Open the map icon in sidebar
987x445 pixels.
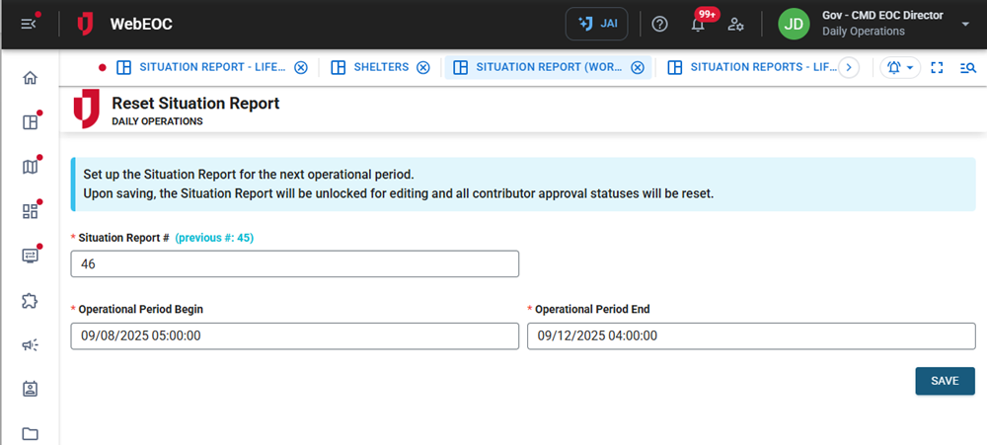point(30,167)
